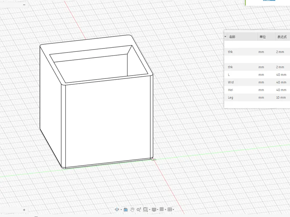Image resolution: width=290 pixels, height=217 pixels.
Task: Select the front face of the box
Action: point(108,122)
